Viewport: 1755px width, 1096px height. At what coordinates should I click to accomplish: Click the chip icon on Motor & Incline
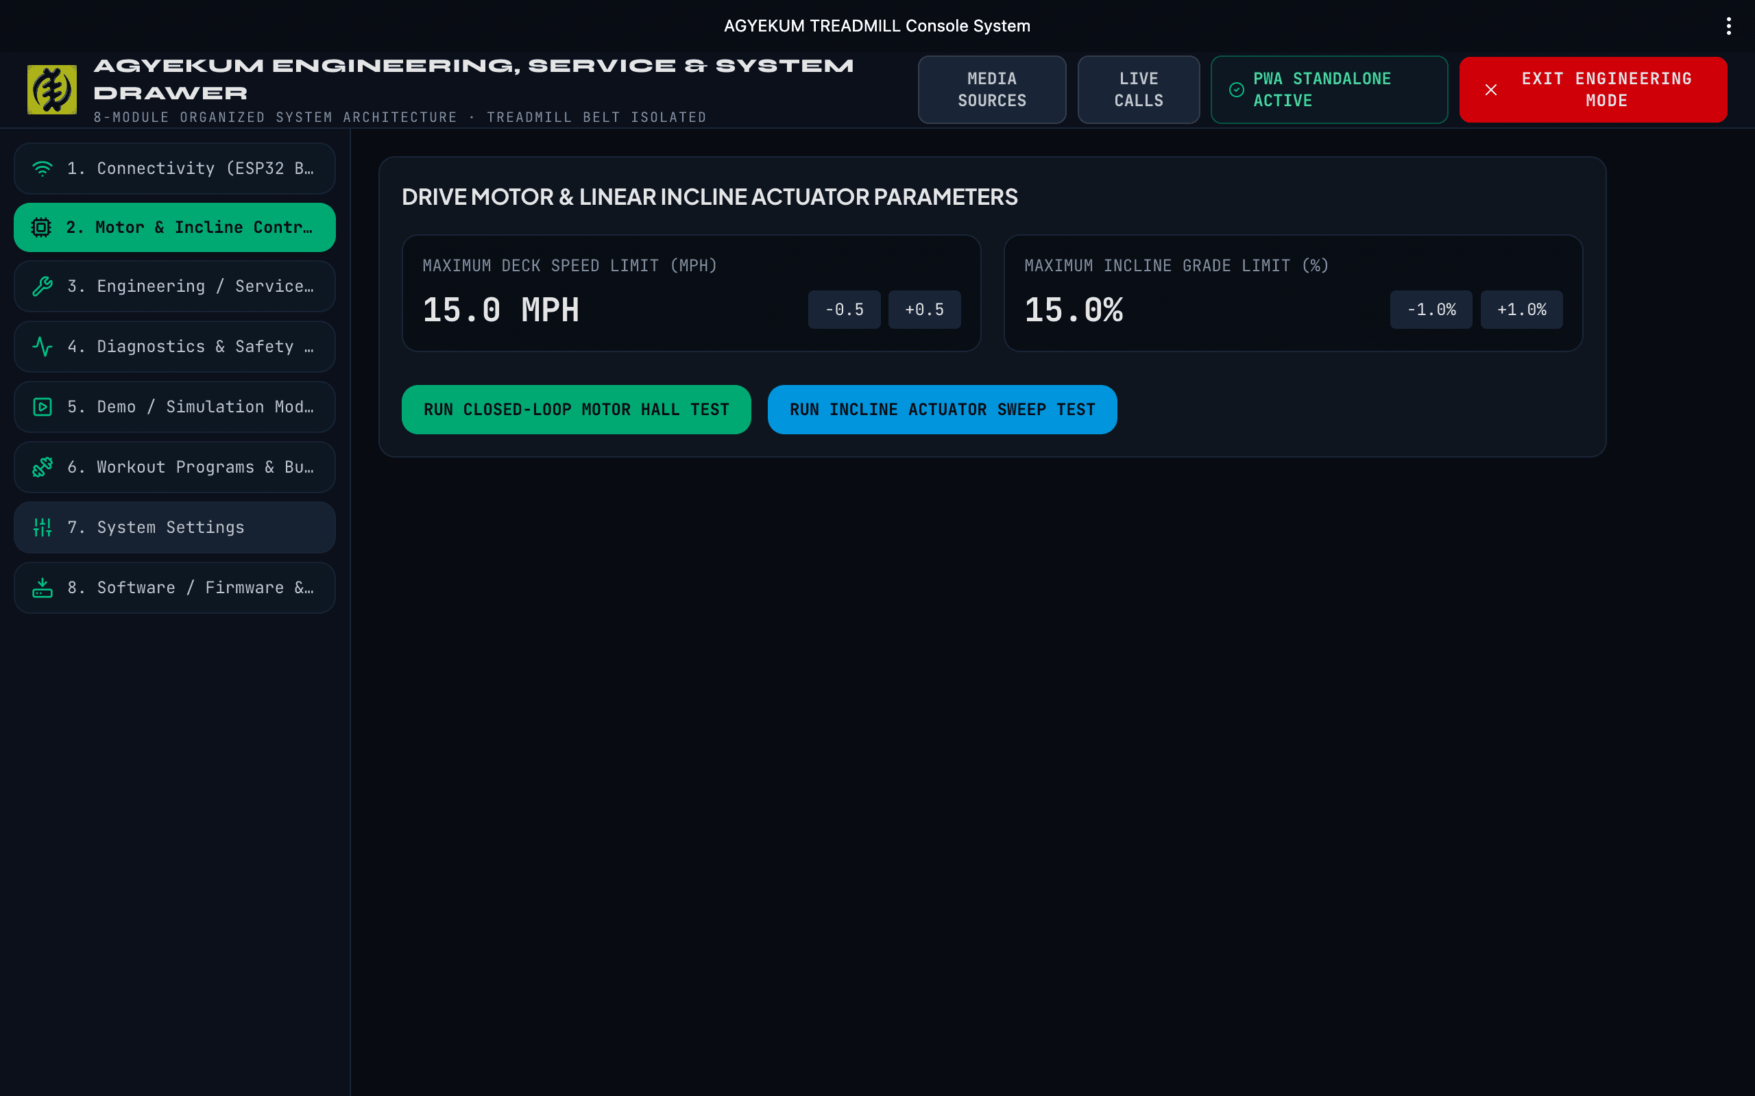(x=41, y=227)
